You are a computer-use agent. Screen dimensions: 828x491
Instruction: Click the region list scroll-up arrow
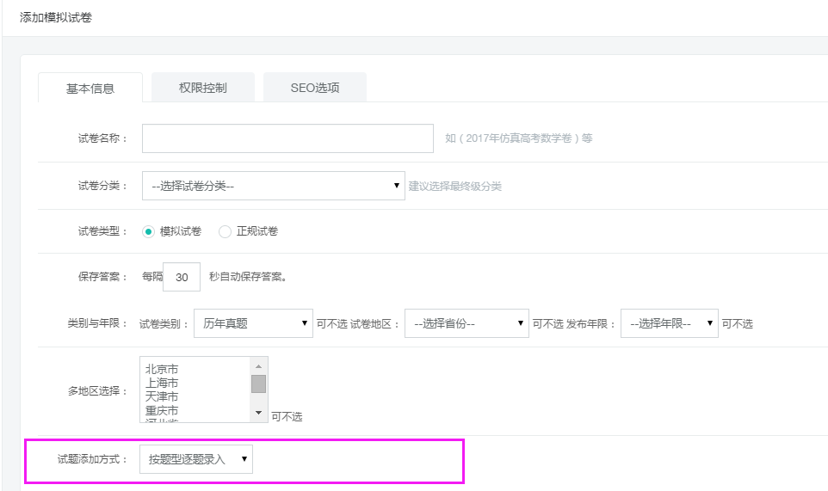click(x=258, y=365)
